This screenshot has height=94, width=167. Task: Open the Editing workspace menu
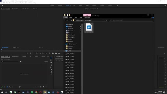[x=70, y=5]
